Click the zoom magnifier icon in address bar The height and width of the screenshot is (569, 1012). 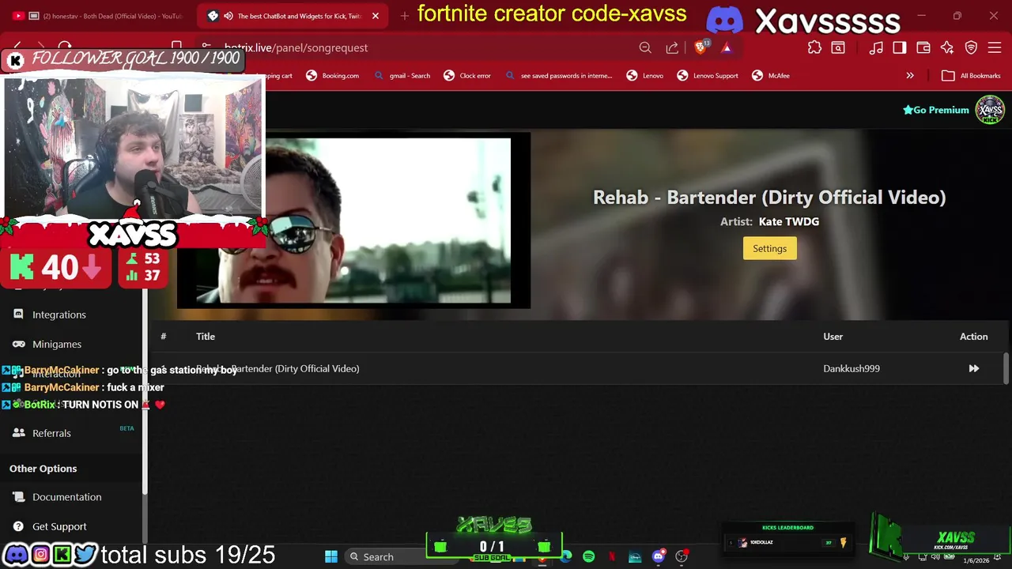tap(645, 47)
